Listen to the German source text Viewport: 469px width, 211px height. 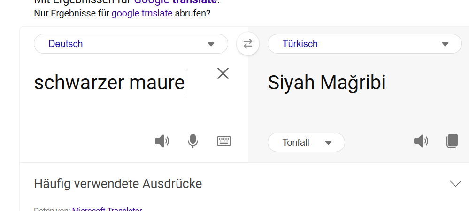(x=161, y=141)
